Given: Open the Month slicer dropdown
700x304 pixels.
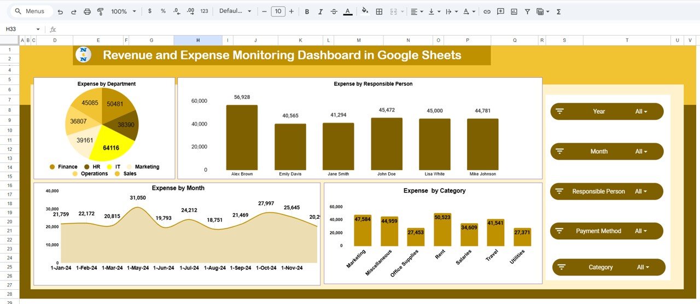Looking at the screenshot, I should pyautogui.click(x=641, y=151).
